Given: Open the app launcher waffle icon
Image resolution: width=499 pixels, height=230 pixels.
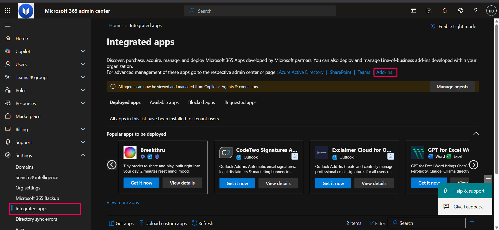Looking at the screenshot, I should click(8, 11).
